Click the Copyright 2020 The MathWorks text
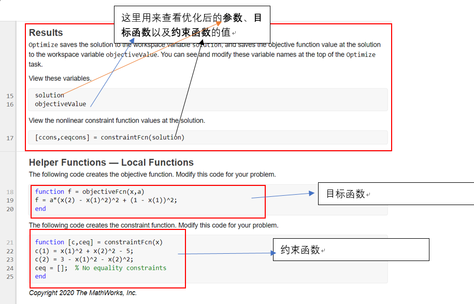The height and width of the screenshot is (304, 474). [83, 293]
